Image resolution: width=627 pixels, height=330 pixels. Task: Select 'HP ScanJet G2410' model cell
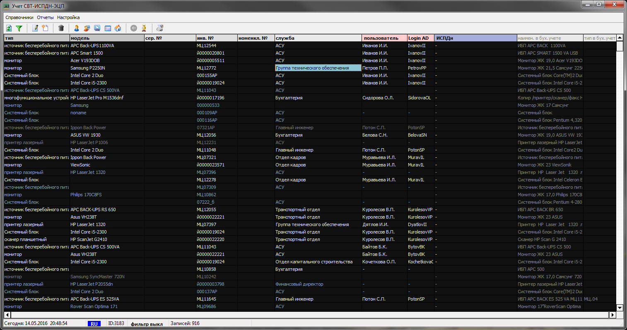(x=107, y=239)
